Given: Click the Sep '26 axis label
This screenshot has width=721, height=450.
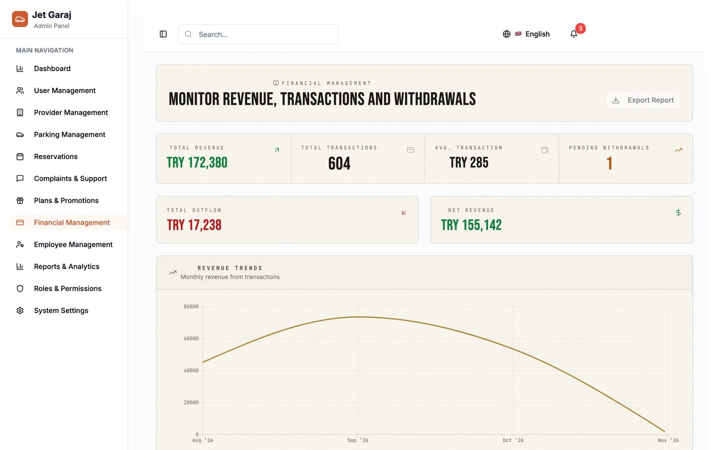Looking at the screenshot, I should click(x=358, y=441).
